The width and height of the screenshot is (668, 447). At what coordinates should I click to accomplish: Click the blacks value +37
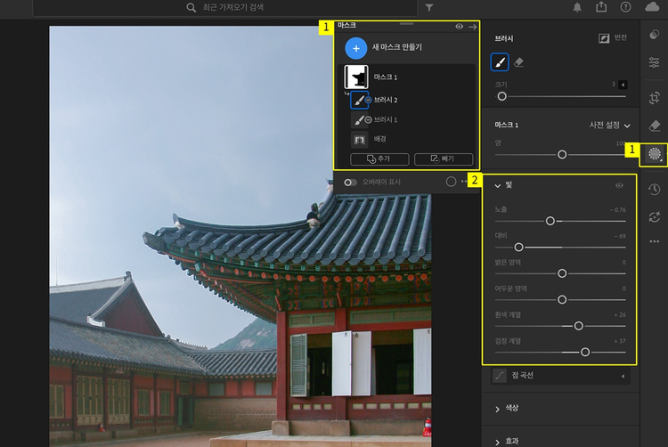point(620,341)
